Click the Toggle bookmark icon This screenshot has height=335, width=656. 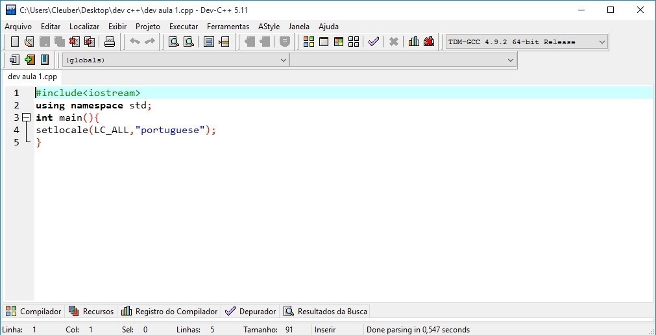29,60
